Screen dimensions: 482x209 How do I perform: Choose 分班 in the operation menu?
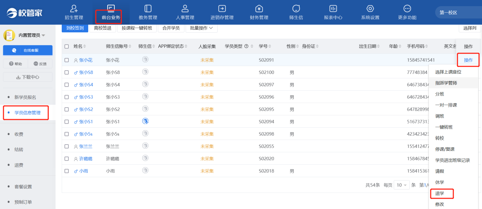pos(440,94)
